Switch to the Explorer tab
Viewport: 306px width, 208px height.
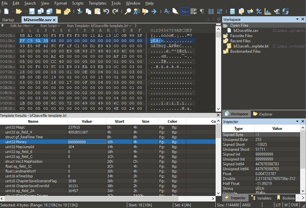(263, 114)
